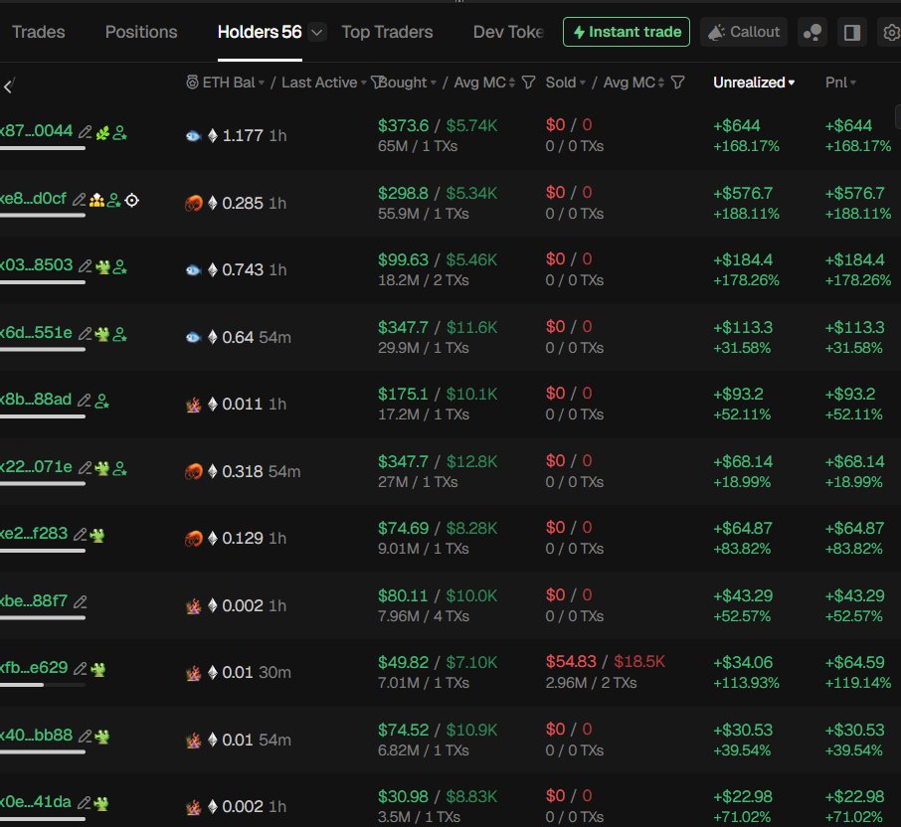Open wallet address x0e...41da
The image size is (901, 827).
[36, 802]
